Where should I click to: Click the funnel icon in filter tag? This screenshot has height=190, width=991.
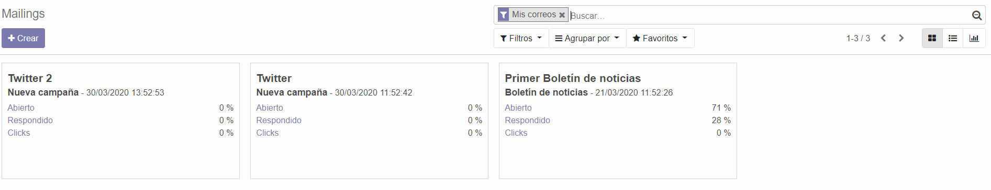(x=503, y=15)
